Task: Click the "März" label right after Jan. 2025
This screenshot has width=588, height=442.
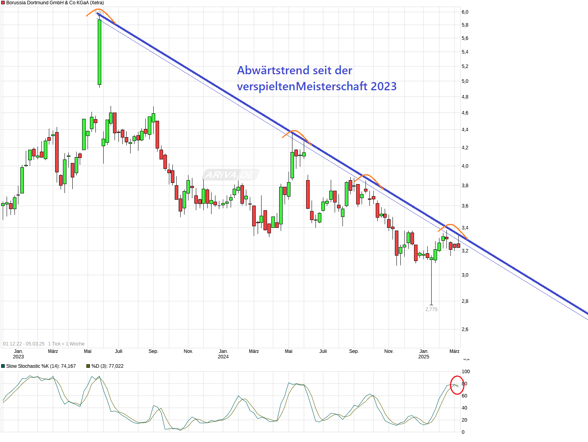Action: (x=454, y=351)
